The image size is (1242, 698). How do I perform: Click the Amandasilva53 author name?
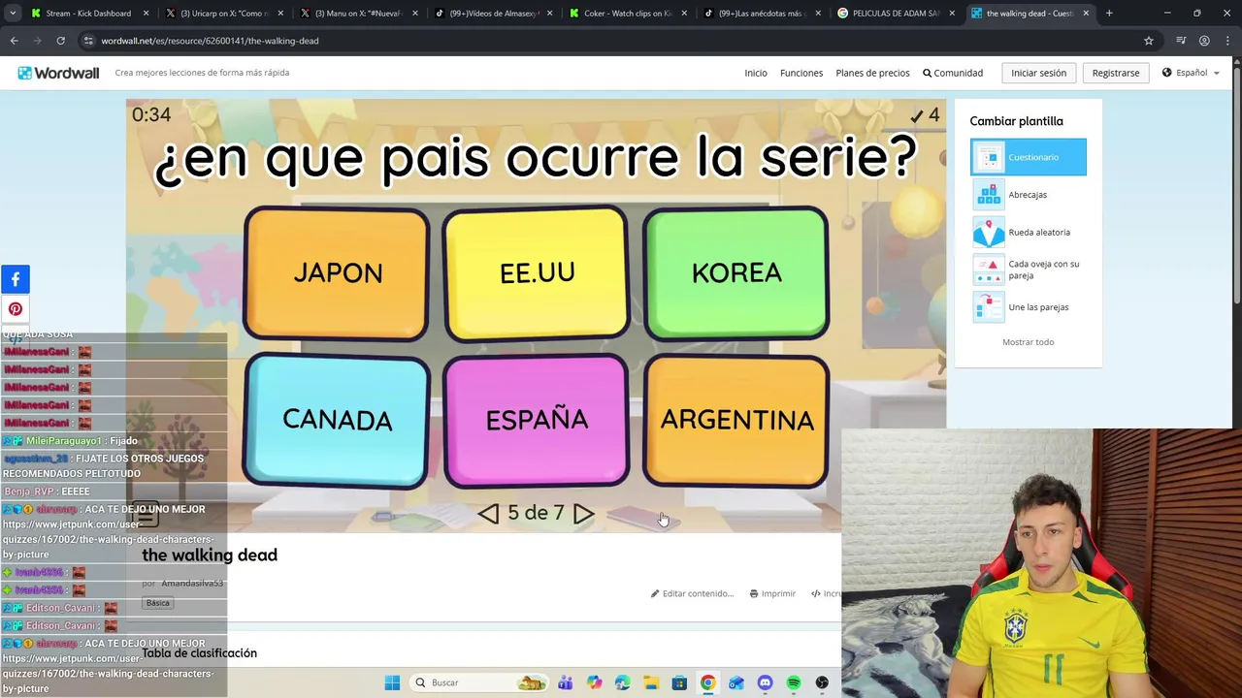point(192,584)
